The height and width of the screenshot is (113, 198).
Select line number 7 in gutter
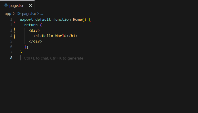(x=11, y=52)
